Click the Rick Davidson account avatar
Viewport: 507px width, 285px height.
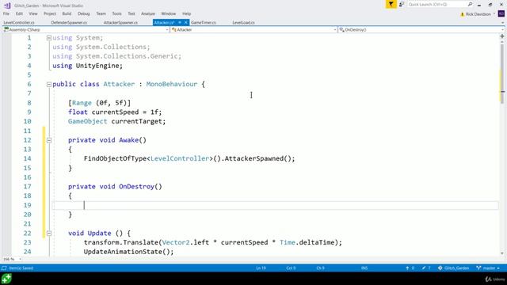[501, 14]
